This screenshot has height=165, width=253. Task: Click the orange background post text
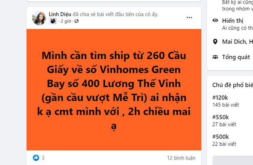point(114,90)
